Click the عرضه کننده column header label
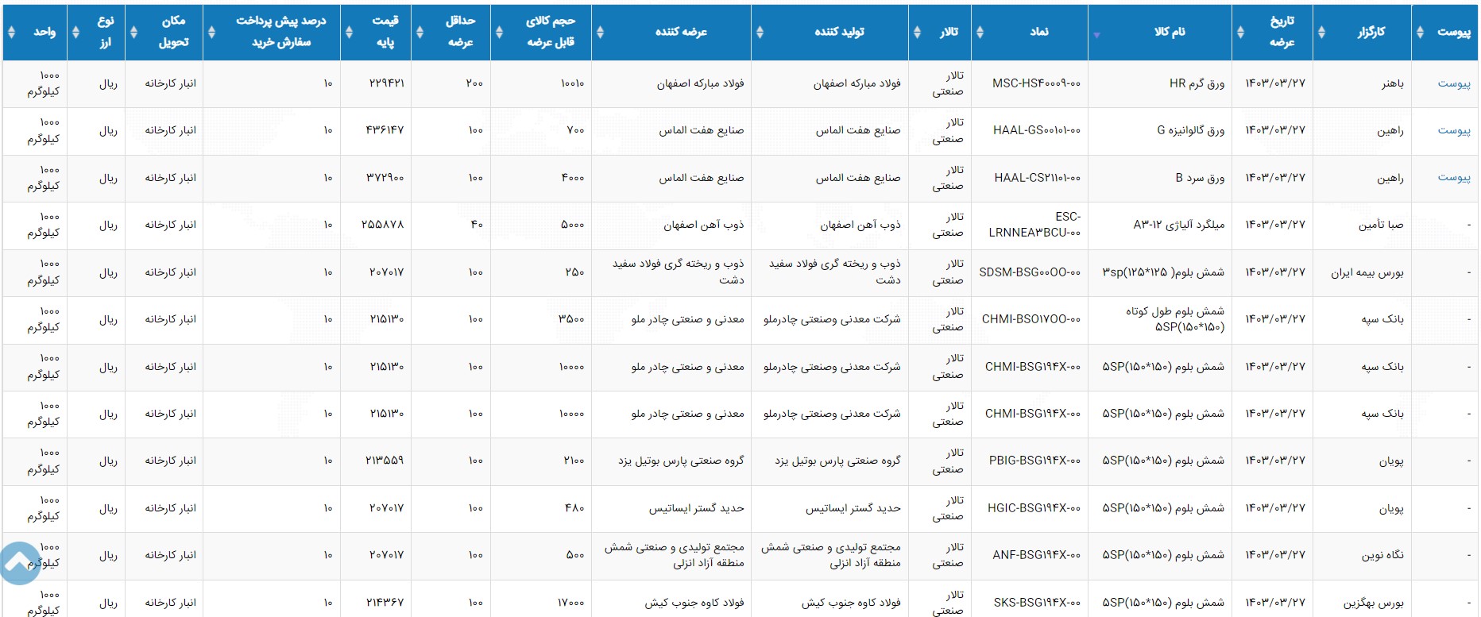The image size is (1481, 617). pos(681,32)
